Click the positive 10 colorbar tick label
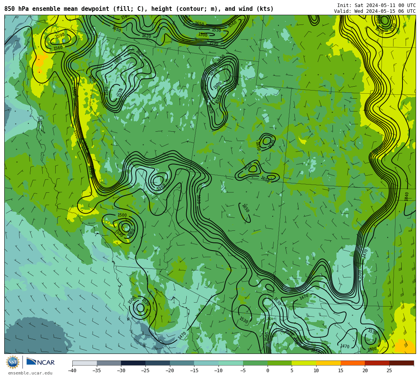Screen dimensions: 420x378 [x=316, y=371]
